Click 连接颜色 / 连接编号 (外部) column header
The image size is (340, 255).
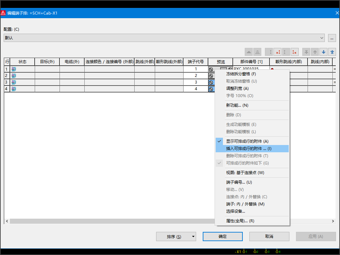[x=109, y=62]
